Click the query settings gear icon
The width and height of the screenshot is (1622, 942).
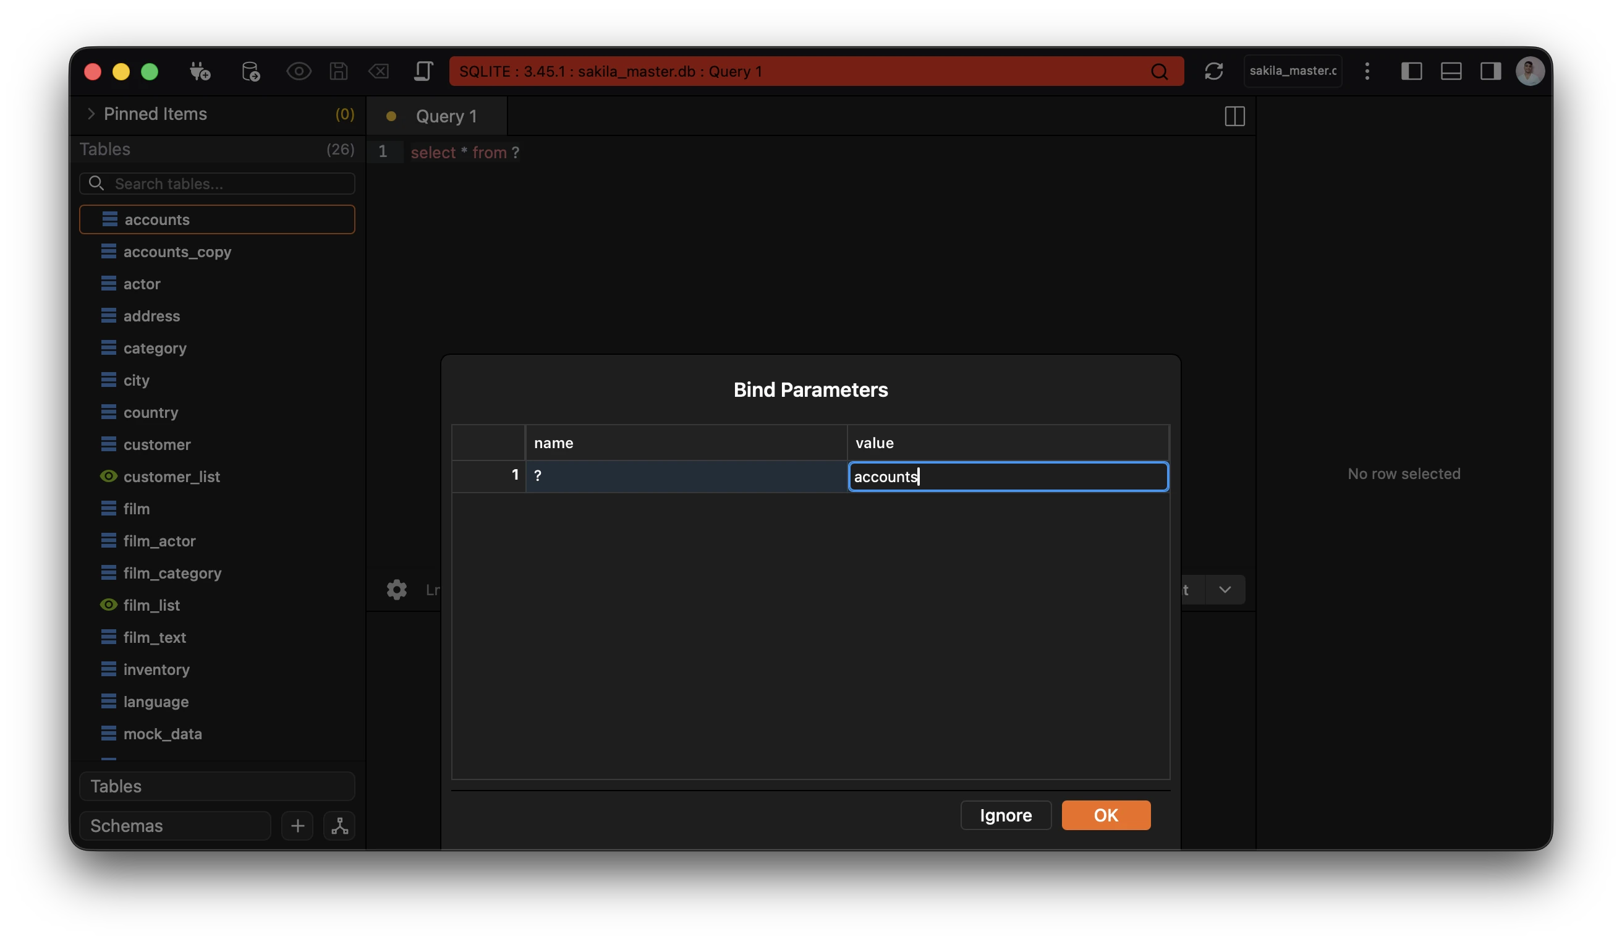(396, 590)
